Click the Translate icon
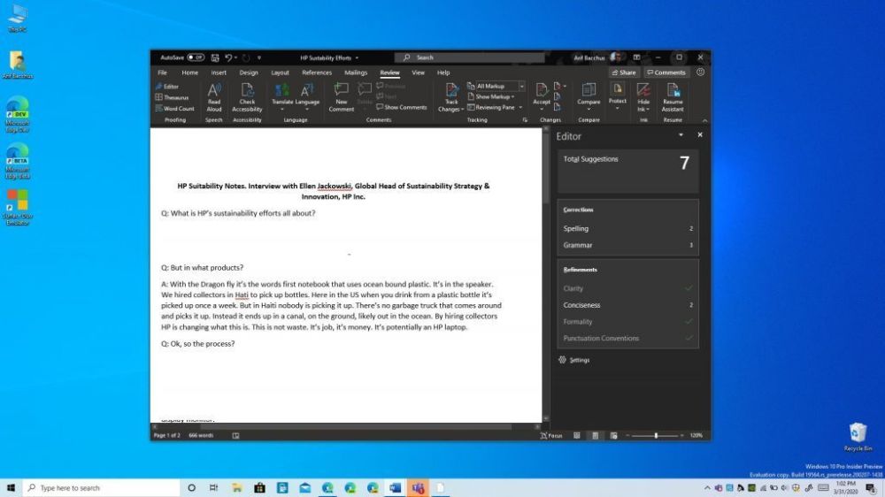 [282, 90]
